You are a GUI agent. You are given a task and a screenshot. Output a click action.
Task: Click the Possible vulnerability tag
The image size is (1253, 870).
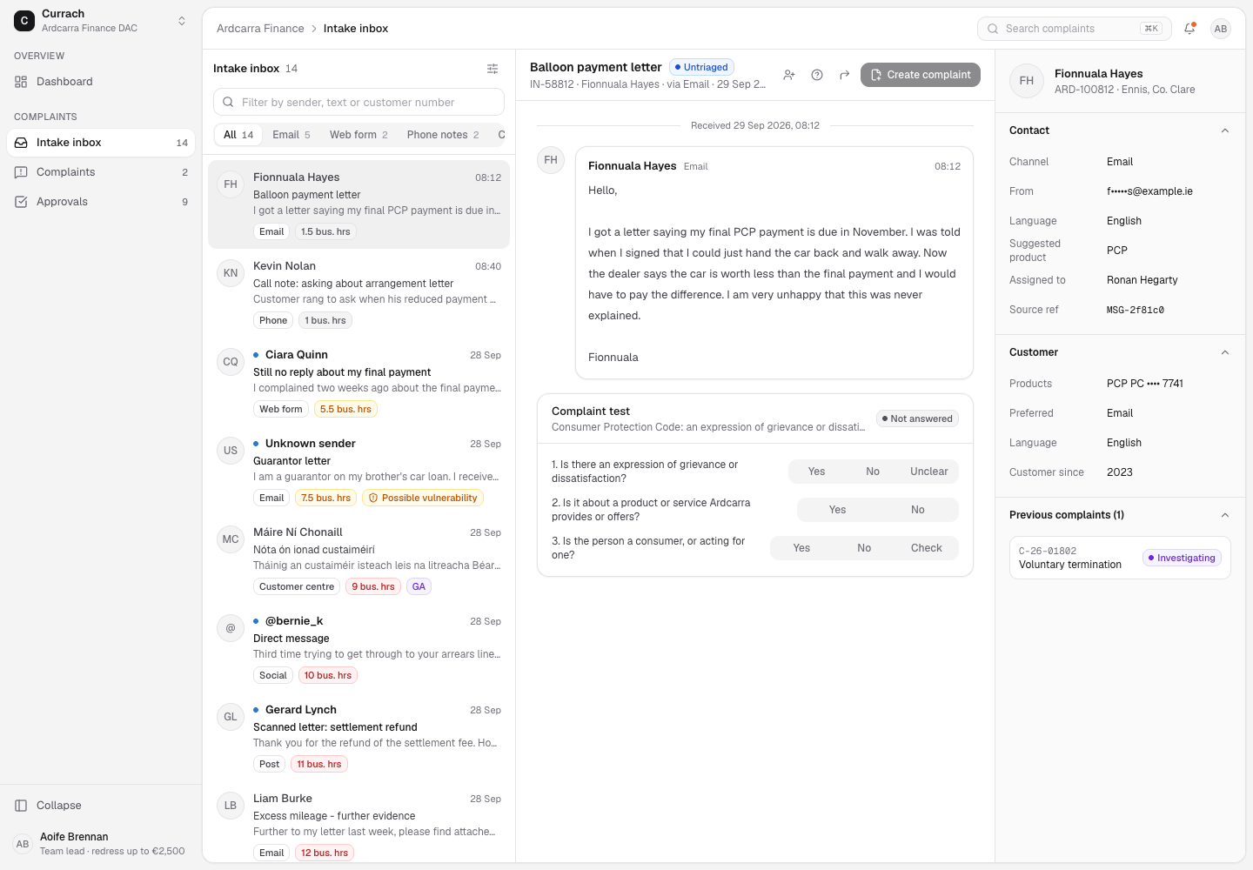[423, 498]
